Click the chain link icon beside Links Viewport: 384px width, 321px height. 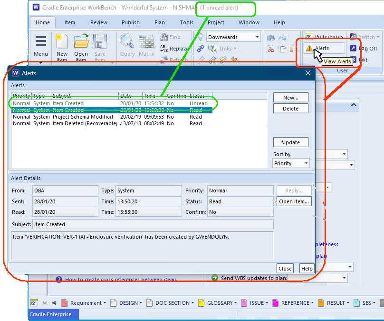click(201, 49)
